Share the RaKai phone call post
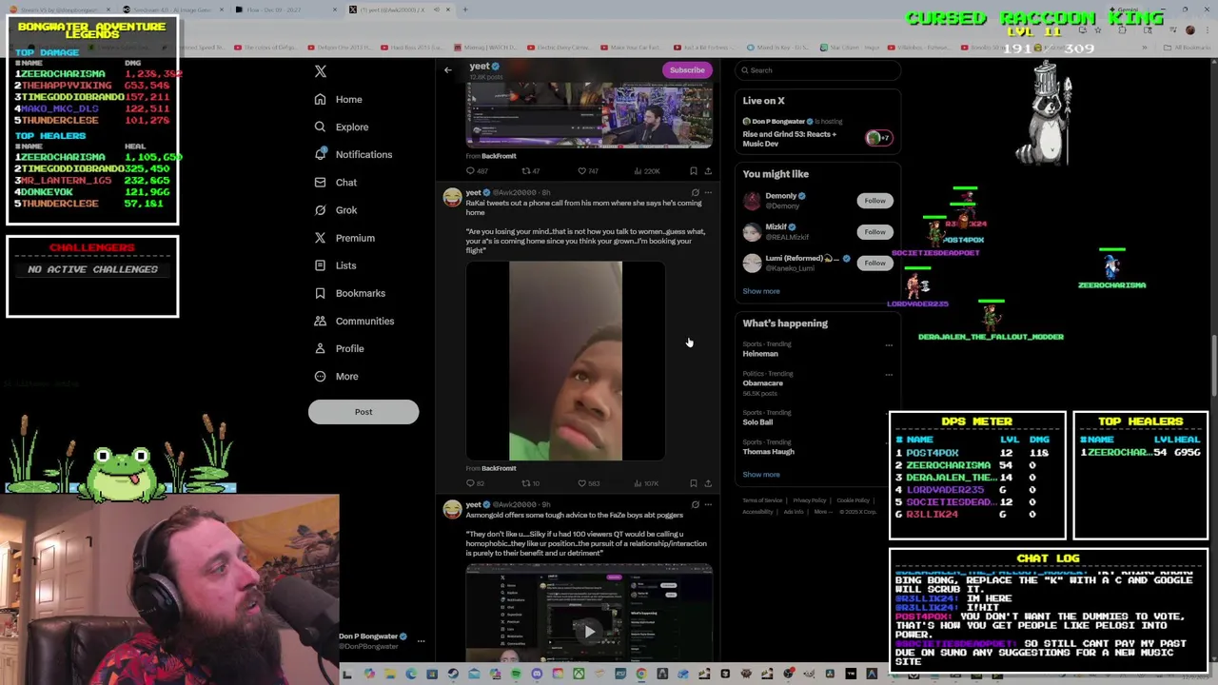Viewport: 1218px width, 685px height. [708, 483]
